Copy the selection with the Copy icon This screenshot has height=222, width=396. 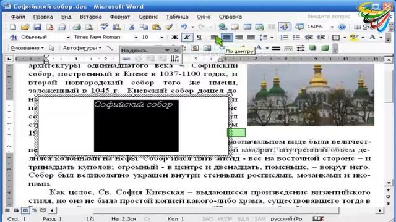[144, 27]
